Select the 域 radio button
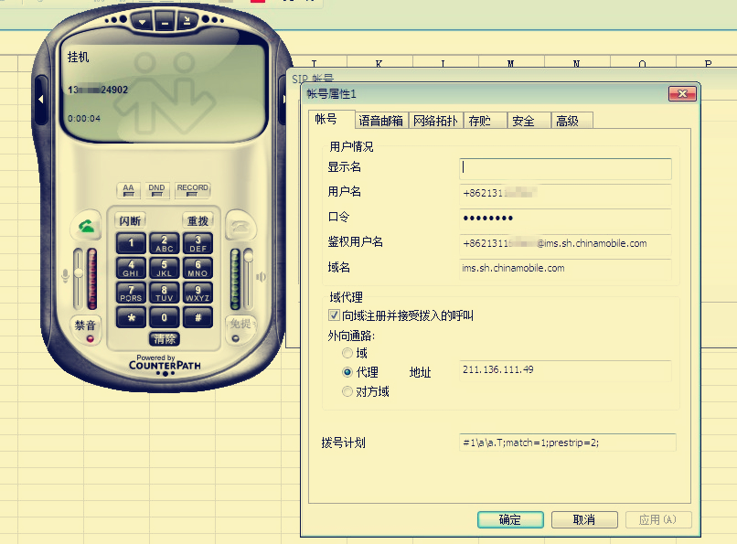This screenshot has height=544, width=737. [347, 353]
